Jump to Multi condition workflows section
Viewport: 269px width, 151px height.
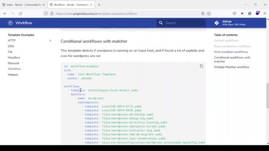pyautogui.click(x=231, y=52)
